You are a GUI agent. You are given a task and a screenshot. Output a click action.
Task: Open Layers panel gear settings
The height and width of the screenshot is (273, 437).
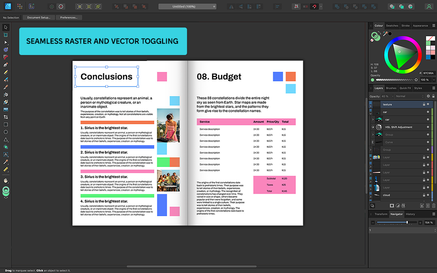pyautogui.click(x=428, y=96)
